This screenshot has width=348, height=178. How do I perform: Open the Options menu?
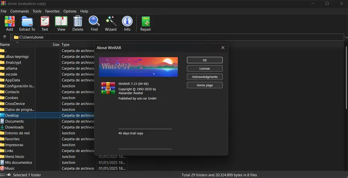[70, 11]
